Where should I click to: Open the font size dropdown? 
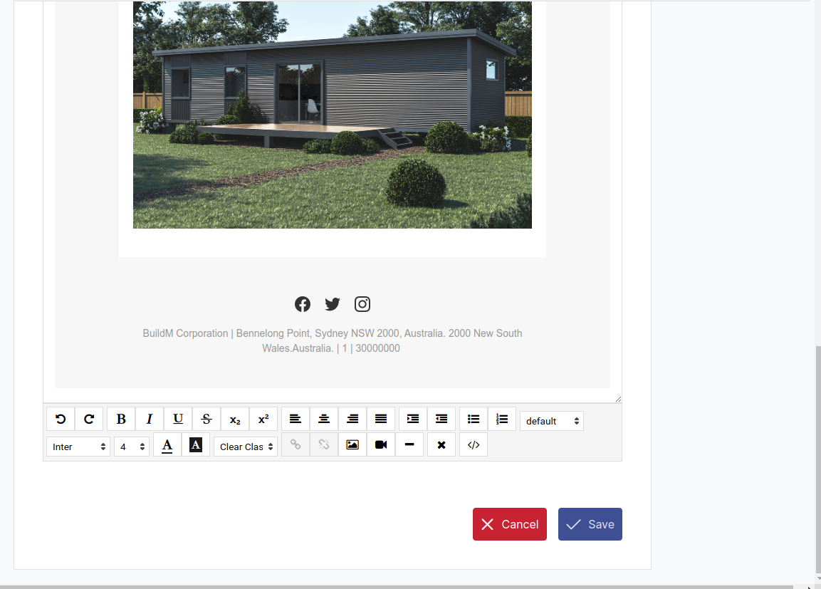(x=132, y=447)
